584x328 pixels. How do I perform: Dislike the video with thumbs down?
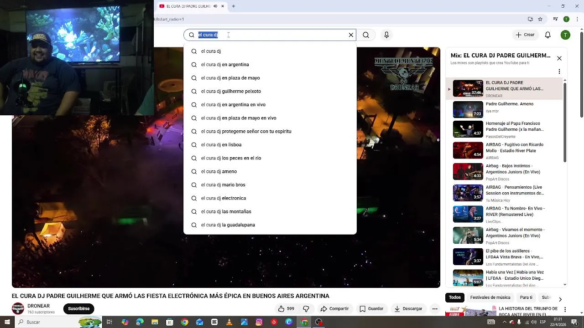click(x=306, y=309)
